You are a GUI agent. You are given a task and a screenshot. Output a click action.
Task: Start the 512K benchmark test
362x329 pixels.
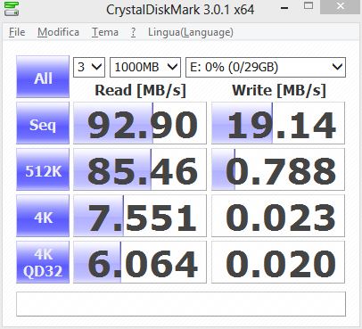click(43, 169)
